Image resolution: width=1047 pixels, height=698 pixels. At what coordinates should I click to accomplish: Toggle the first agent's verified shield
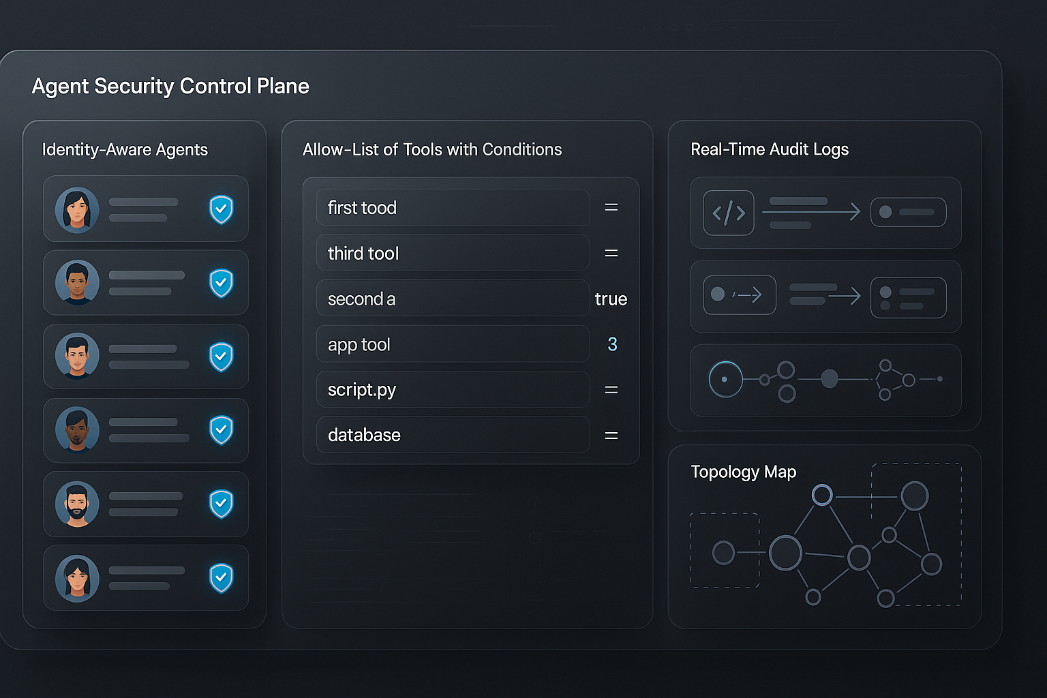click(221, 209)
